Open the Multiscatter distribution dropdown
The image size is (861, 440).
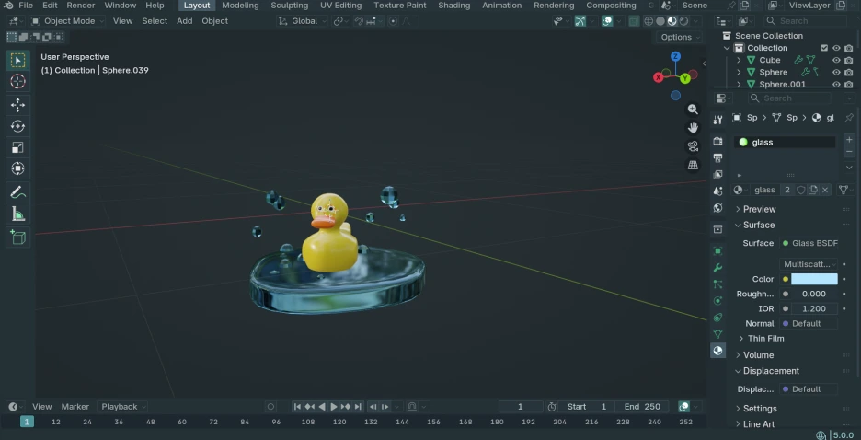tap(809, 264)
